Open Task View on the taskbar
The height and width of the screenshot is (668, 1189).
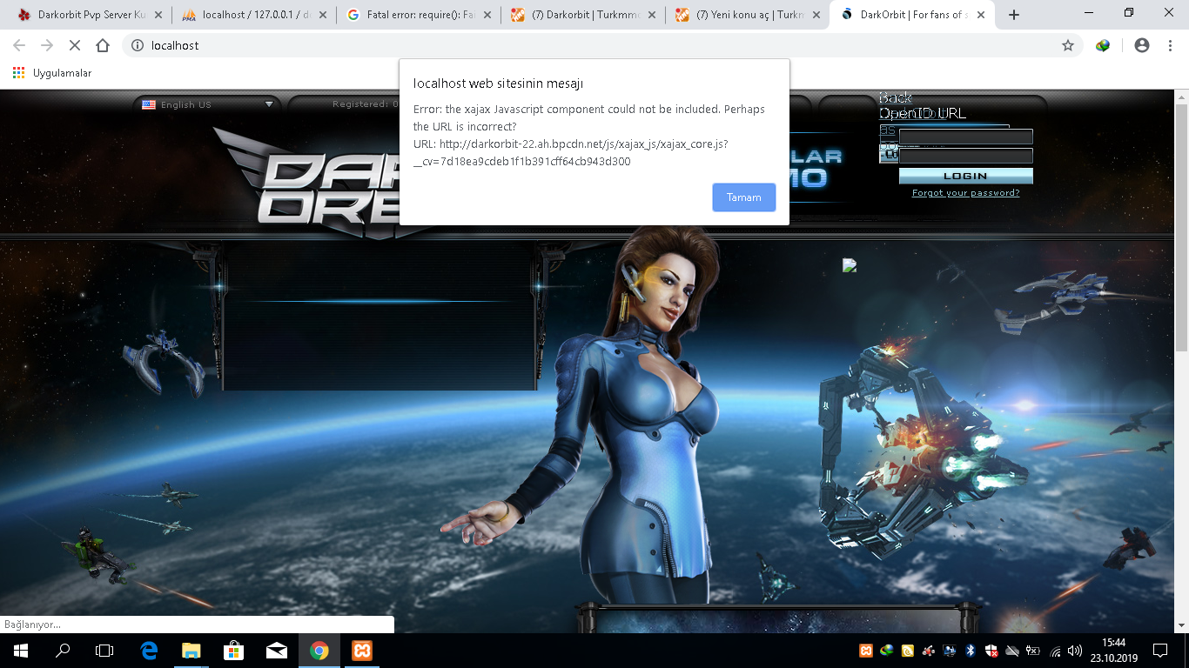click(x=104, y=651)
